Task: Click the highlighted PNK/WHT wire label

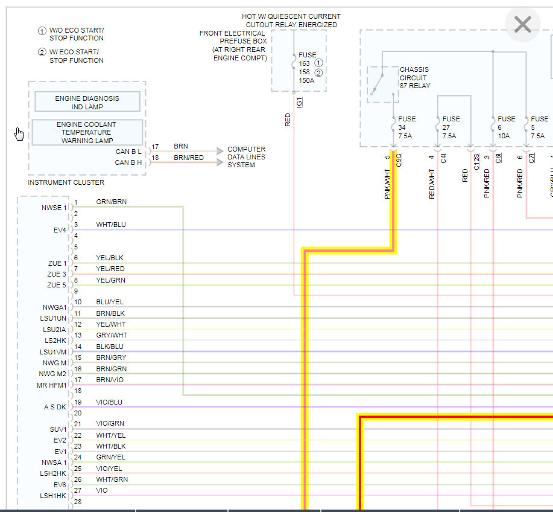Action: 387,184
